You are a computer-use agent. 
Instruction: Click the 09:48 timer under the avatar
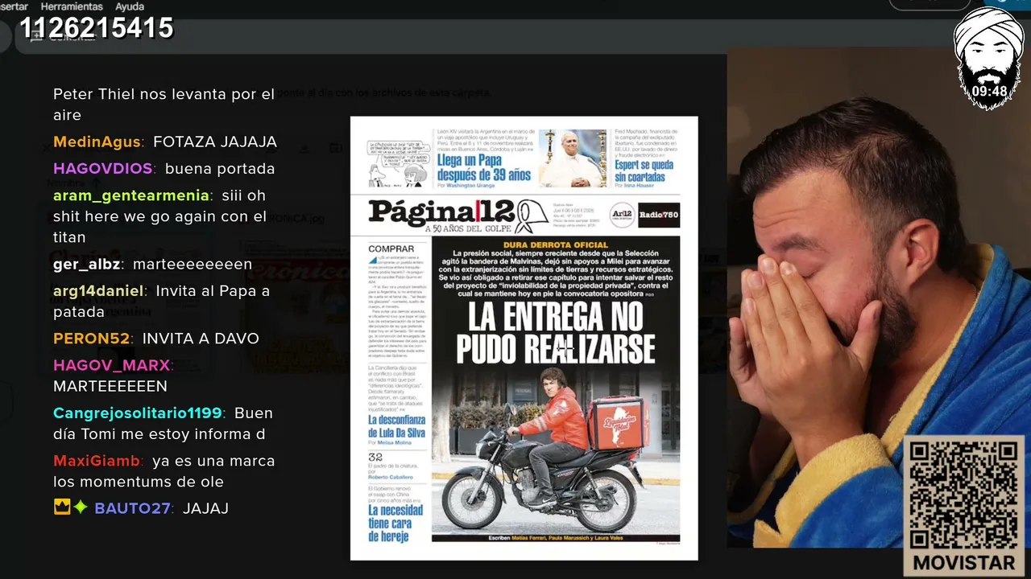click(989, 92)
